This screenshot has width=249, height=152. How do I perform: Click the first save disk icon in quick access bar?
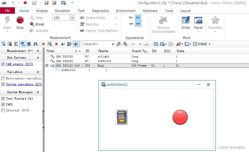(46, 3)
